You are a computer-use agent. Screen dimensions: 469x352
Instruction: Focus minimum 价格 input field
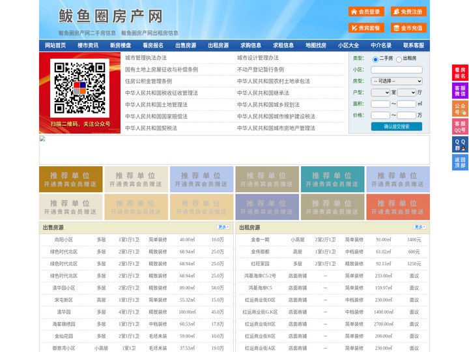click(x=380, y=115)
